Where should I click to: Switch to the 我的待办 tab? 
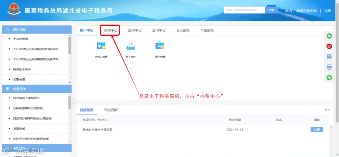point(87,110)
